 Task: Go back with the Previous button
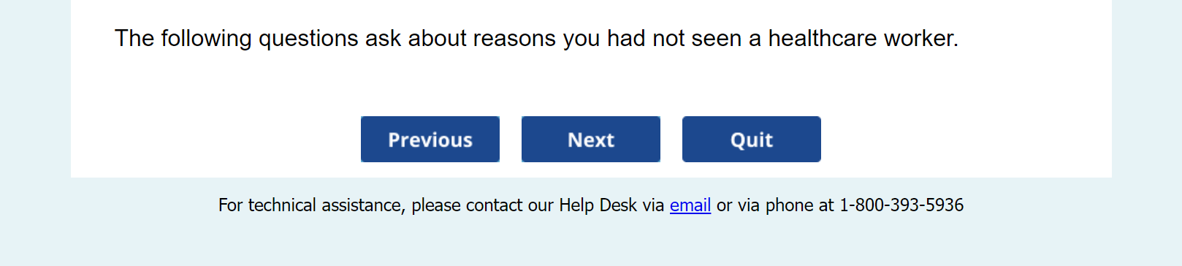click(430, 139)
